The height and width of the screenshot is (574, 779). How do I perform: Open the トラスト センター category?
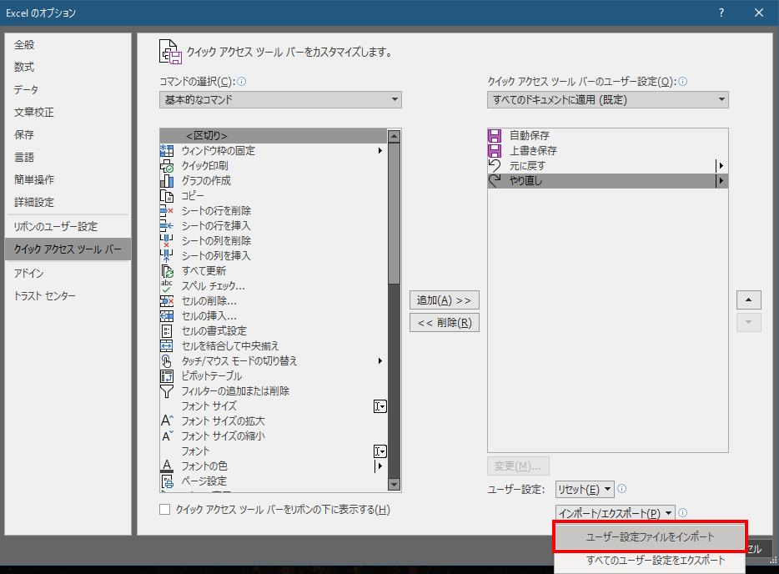(68, 296)
